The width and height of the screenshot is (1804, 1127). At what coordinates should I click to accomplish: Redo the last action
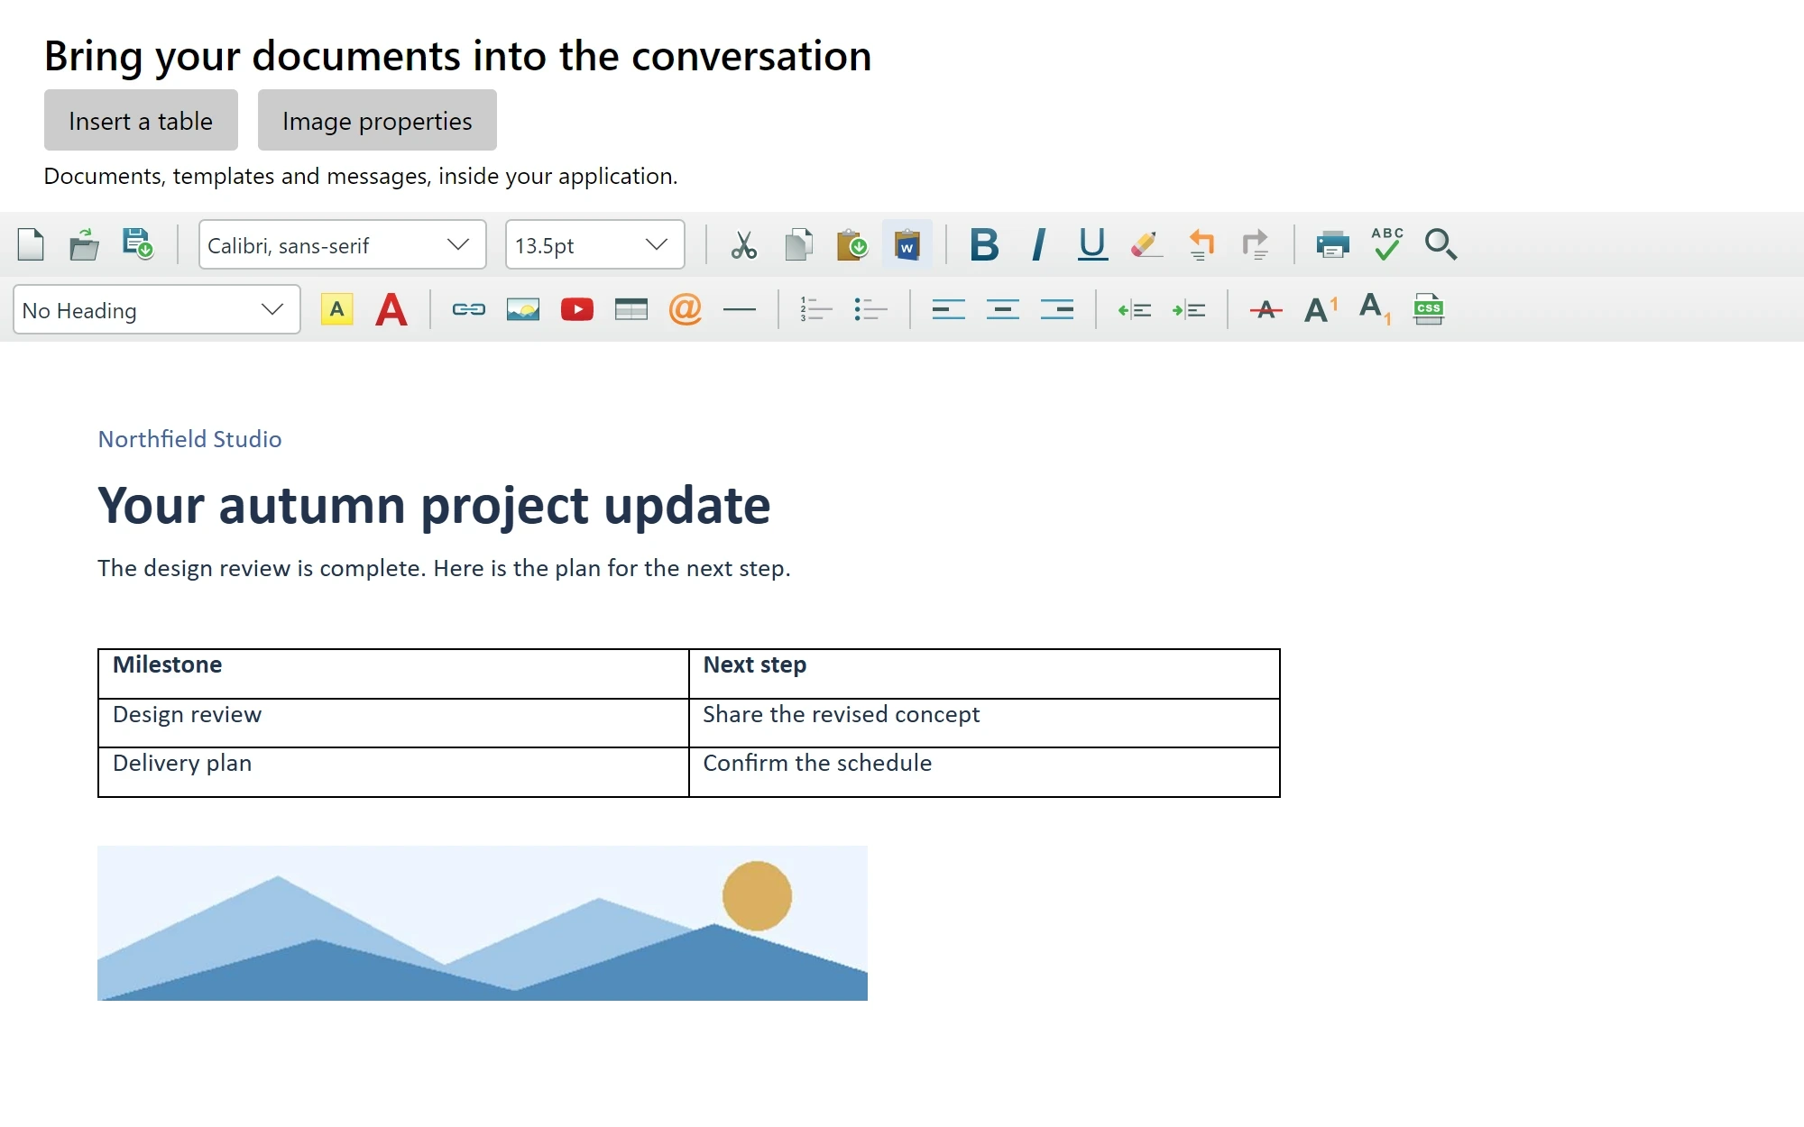pos(1255,244)
